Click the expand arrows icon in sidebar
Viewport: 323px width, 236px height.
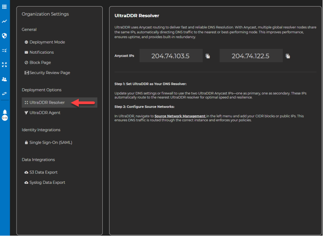coord(5,65)
